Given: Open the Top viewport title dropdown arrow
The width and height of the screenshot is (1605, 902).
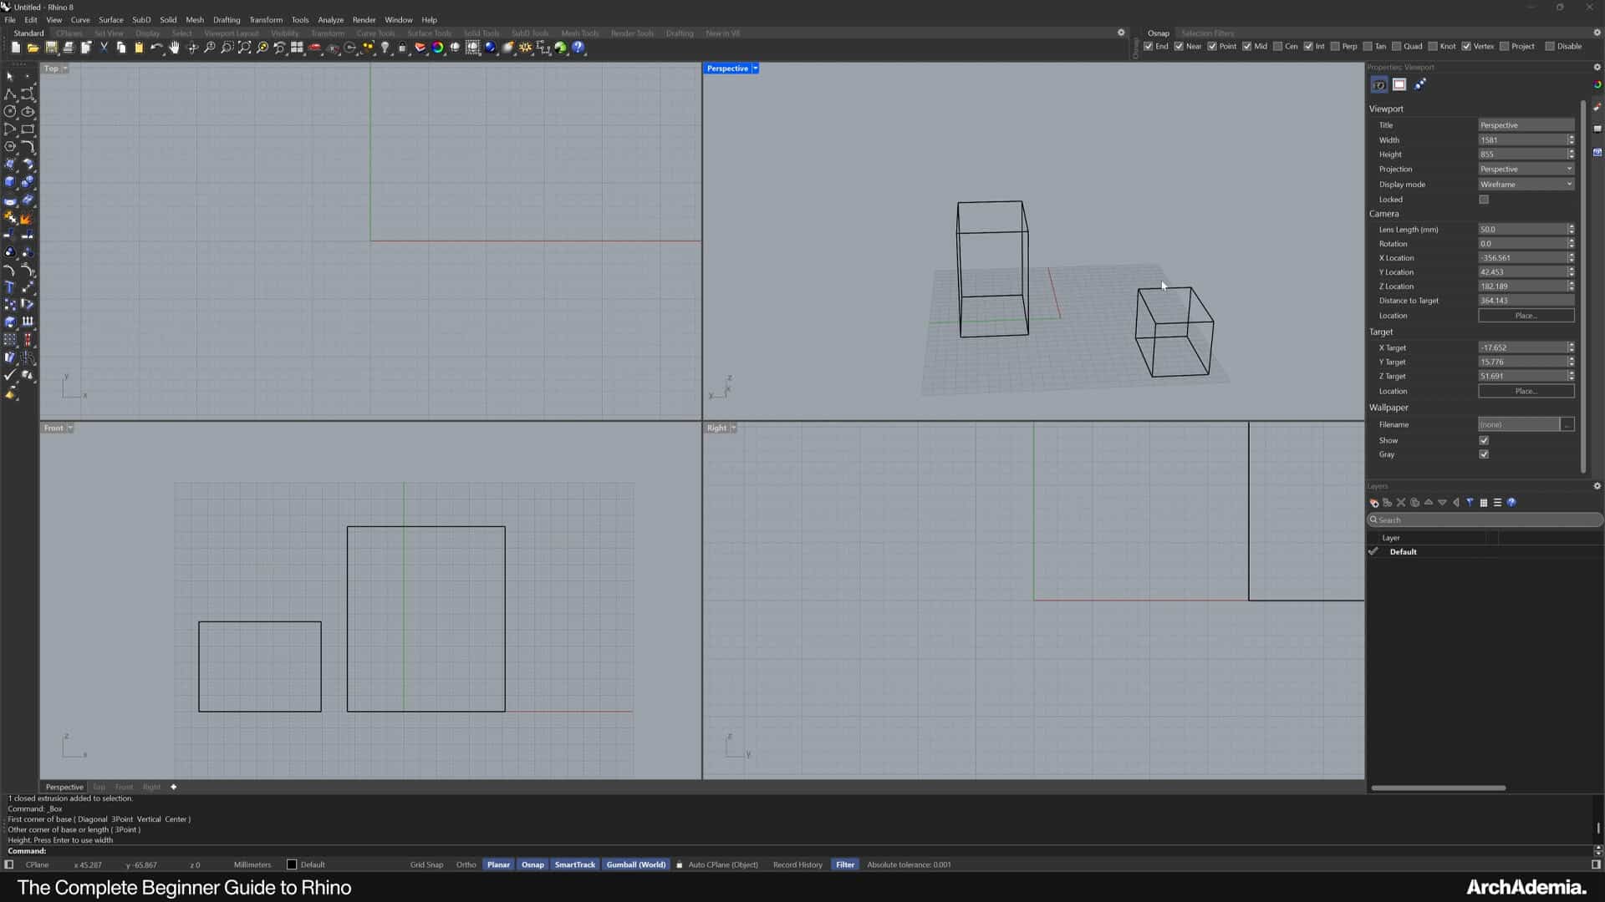Looking at the screenshot, I should click(65, 68).
